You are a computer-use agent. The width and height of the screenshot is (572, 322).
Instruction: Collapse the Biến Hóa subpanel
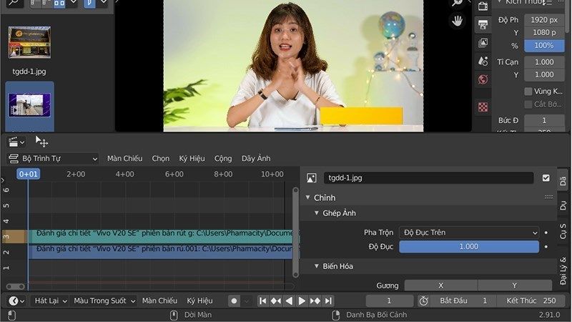click(x=317, y=266)
